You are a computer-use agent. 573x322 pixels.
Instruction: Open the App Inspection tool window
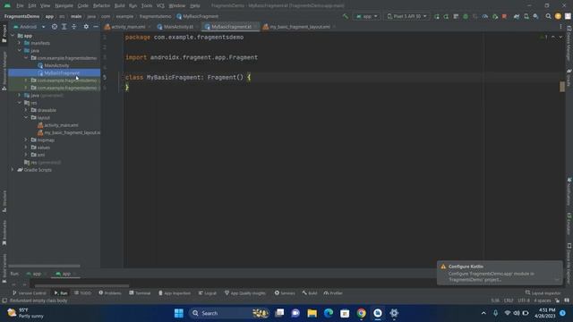(175, 292)
